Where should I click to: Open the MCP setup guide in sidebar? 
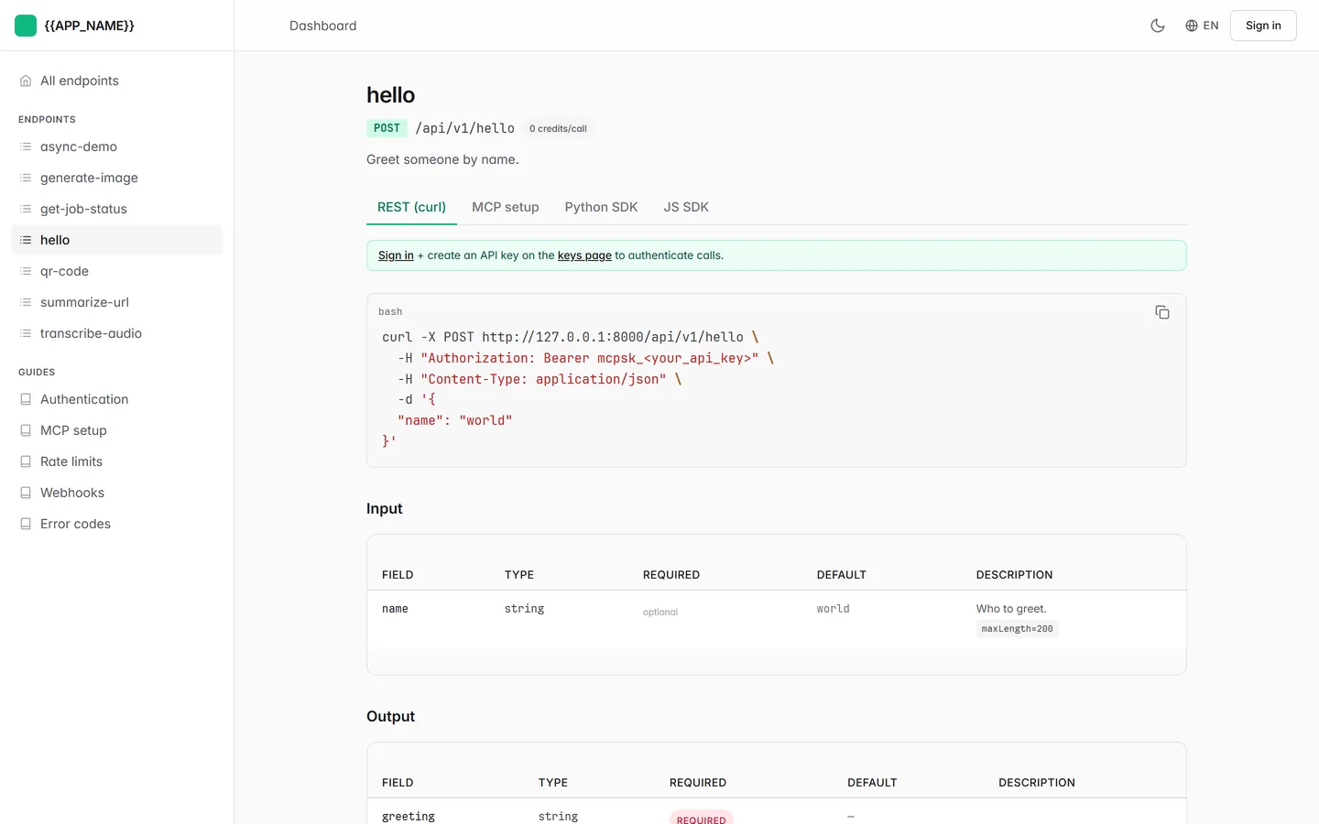[117, 430]
